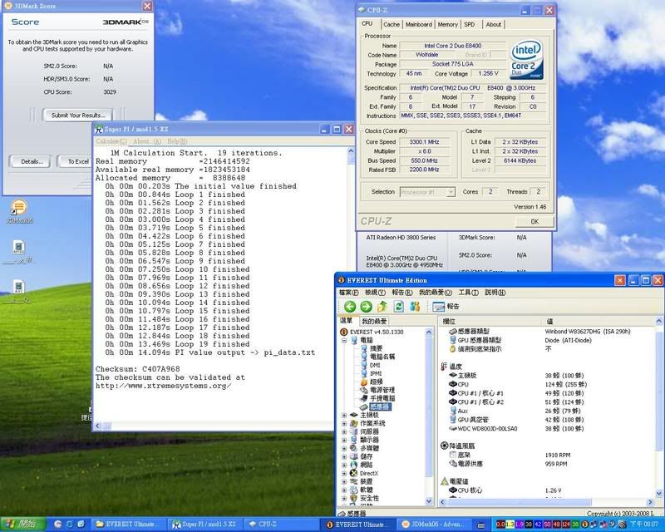Viewport: 665px width, 532px height.
Task: Refresh the EVEREST sensor page
Action: tap(399, 307)
